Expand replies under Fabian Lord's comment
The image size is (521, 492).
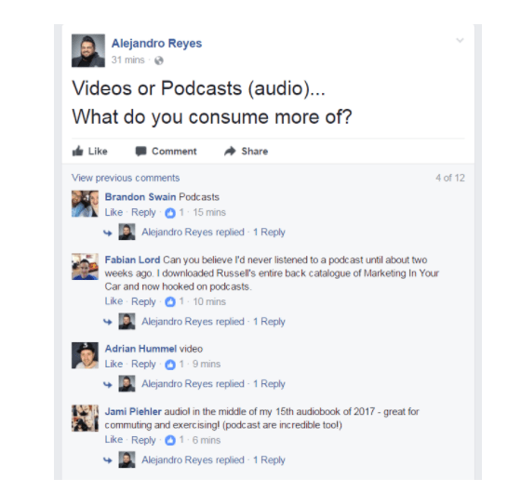pyautogui.click(x=269, y=322)
